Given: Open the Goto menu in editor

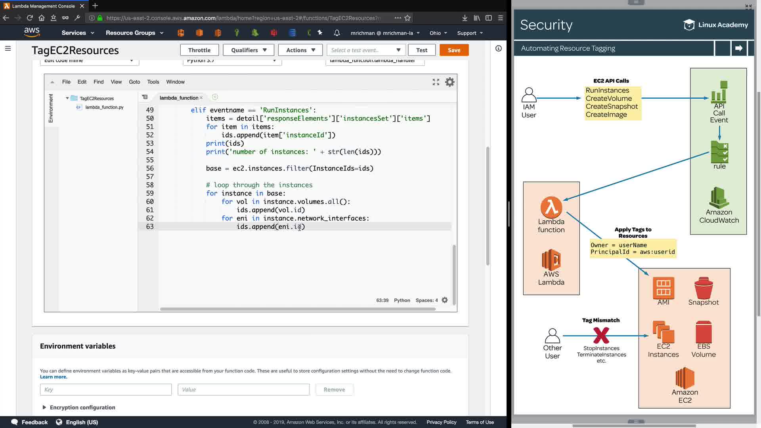Looking at the screenshot, I should pyautogui.click(x=134, y=82).
